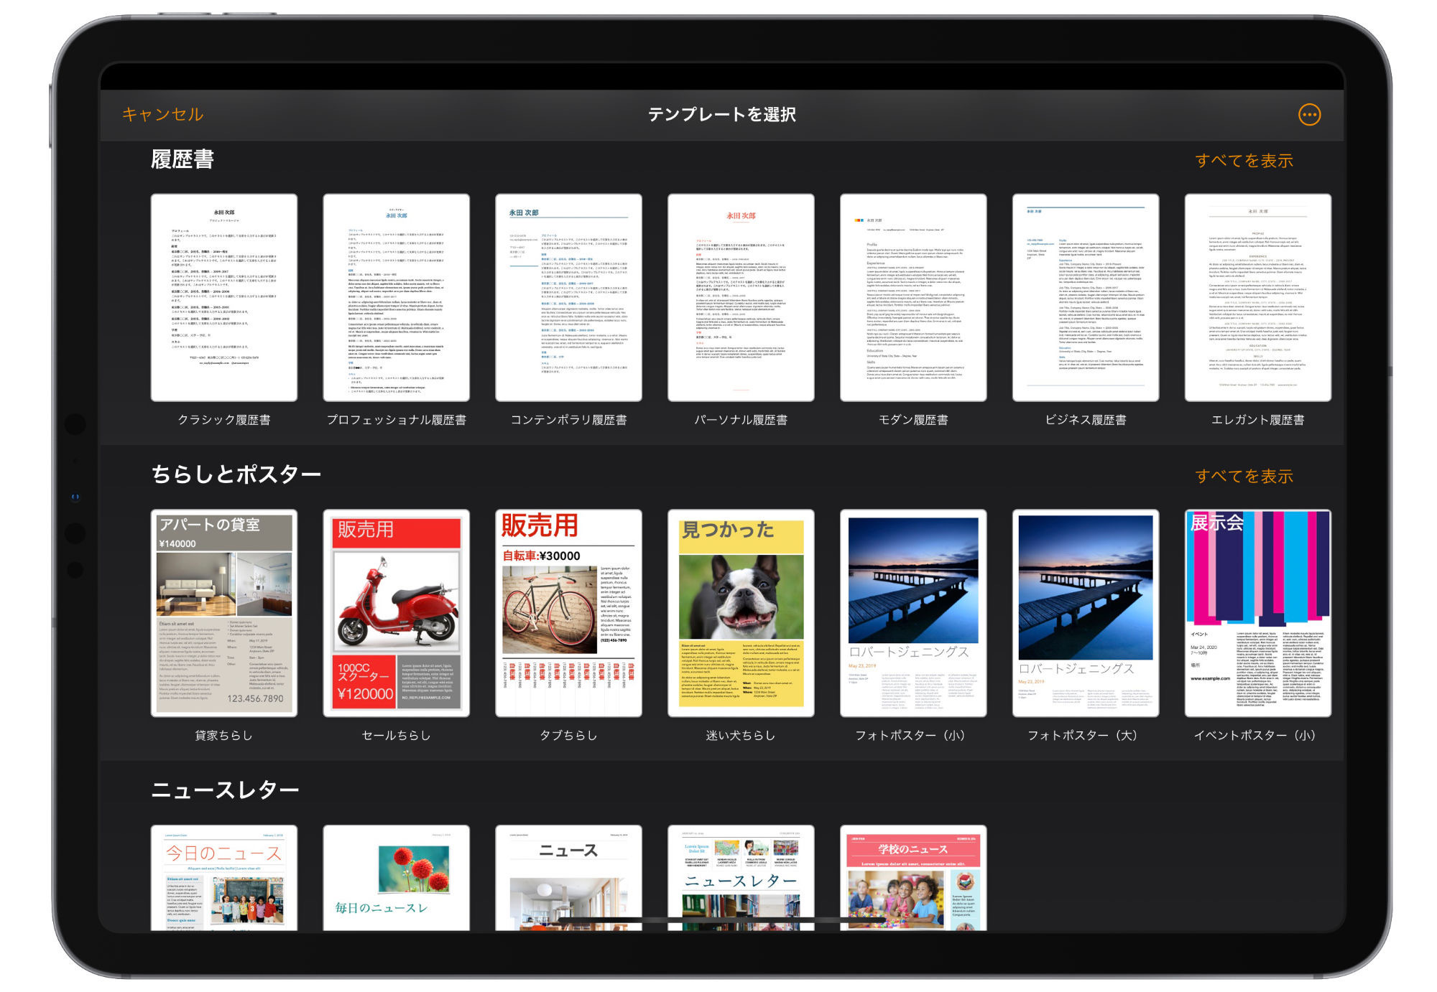
Task: Show all 履歴書 templates via すべてを表示
Action: (x=1244, y=161)
